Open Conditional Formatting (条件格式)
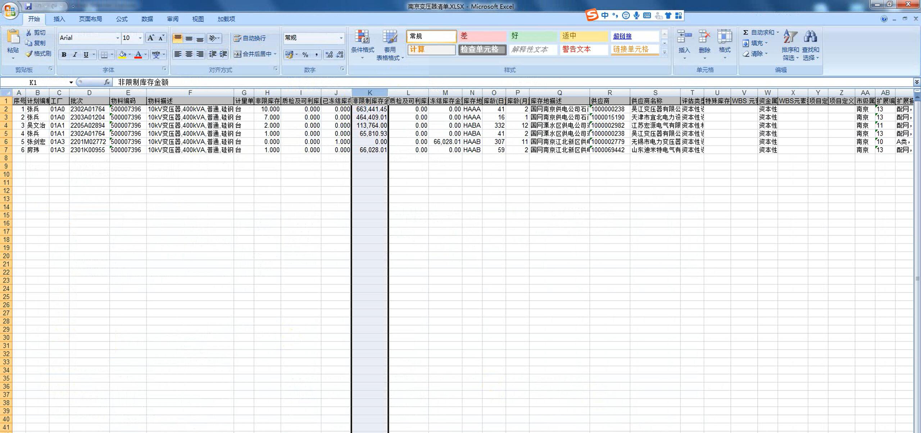The width and height of the screenshot is (921, 433). click(362, 37)
